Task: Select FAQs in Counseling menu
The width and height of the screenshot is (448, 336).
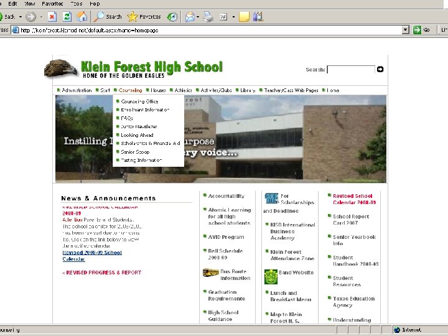Action: (127, 118)
